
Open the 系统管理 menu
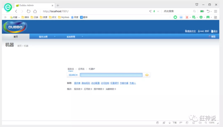[x=71, y=37]
